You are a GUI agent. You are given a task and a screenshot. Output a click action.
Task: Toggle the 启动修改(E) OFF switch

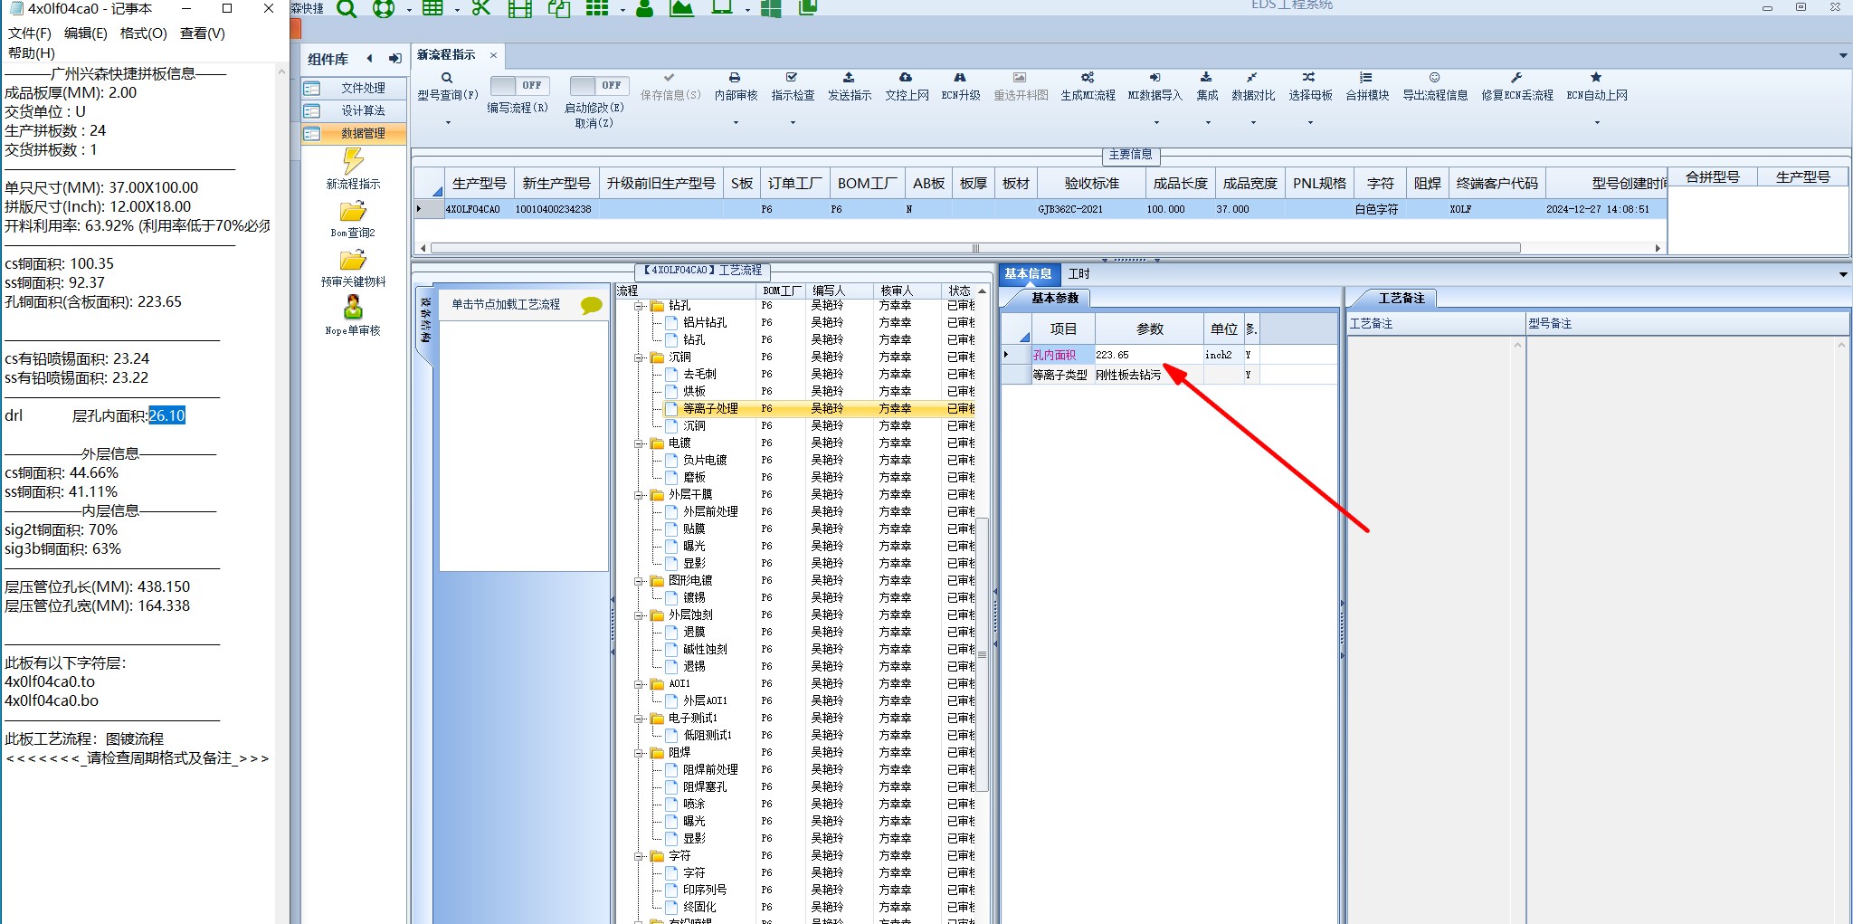(598, 85)
